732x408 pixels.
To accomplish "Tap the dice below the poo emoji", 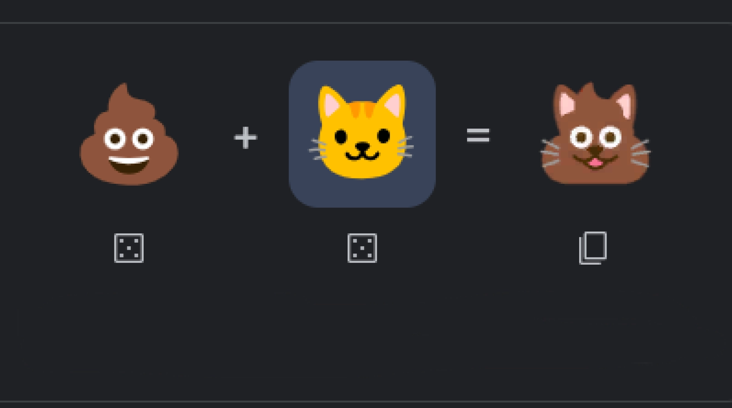I will point(129,248).
